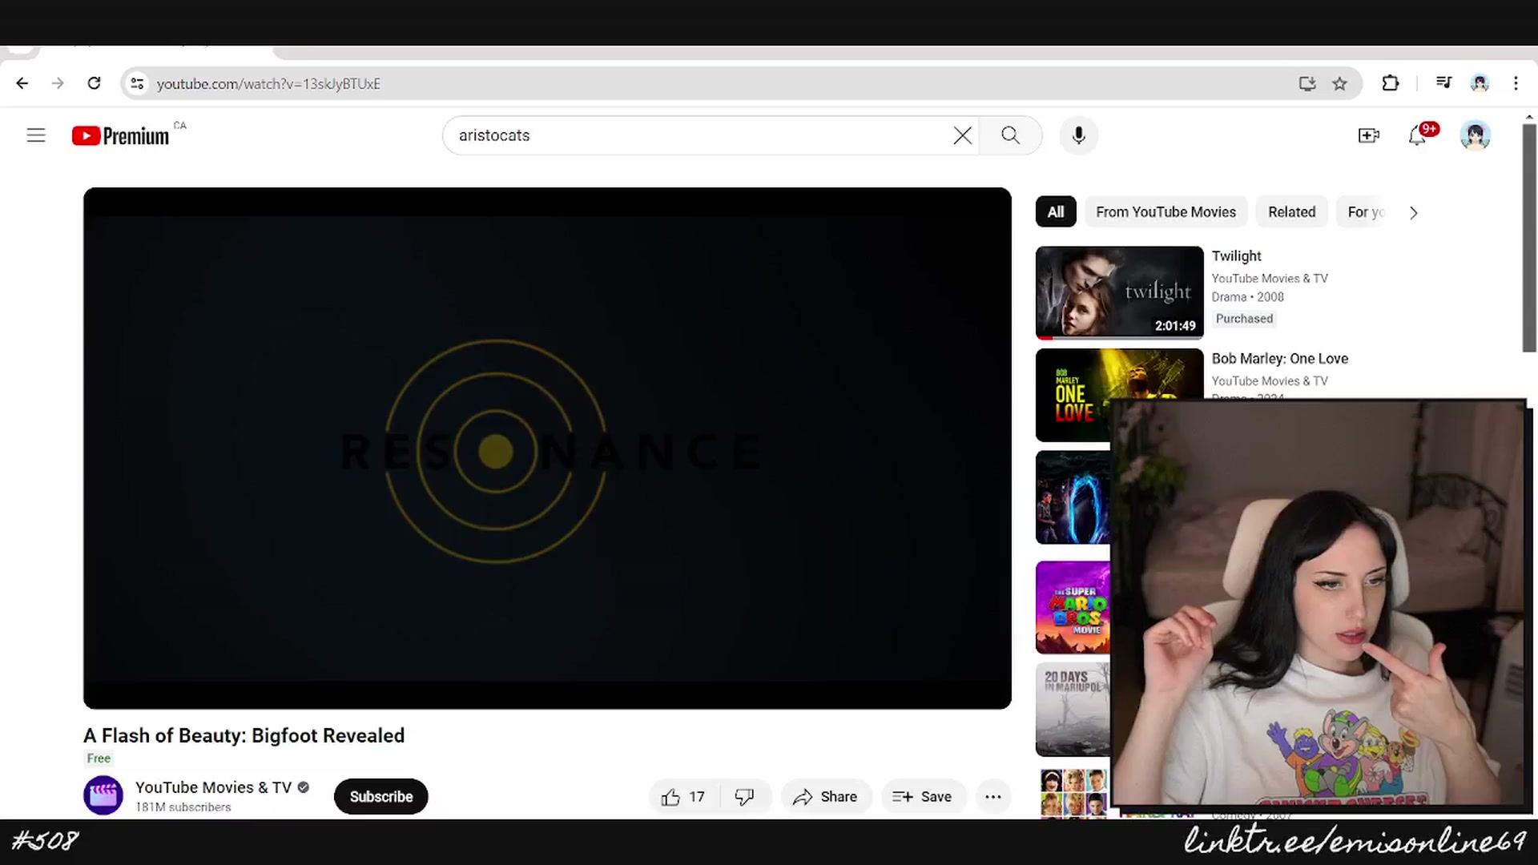Open the YouTube guide hamburger menu

(36, 135)
